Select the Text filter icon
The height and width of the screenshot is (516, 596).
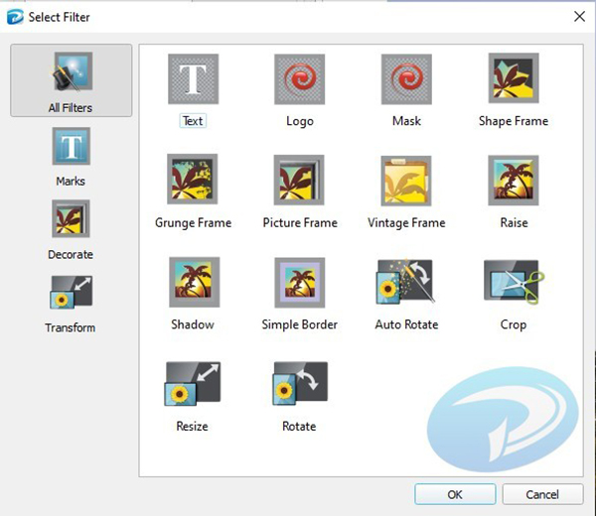pos(193,79)
